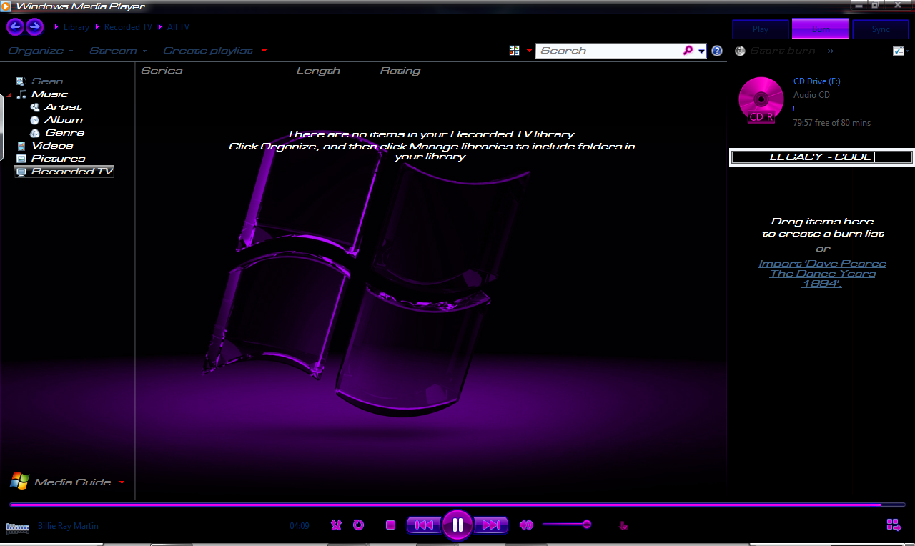Stop playback with the square button

(x=390, y=525)
